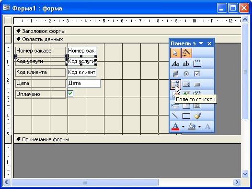Screen dimensions: 252x189
Task: Click the form icon in title bar
Action: [6, 8]
